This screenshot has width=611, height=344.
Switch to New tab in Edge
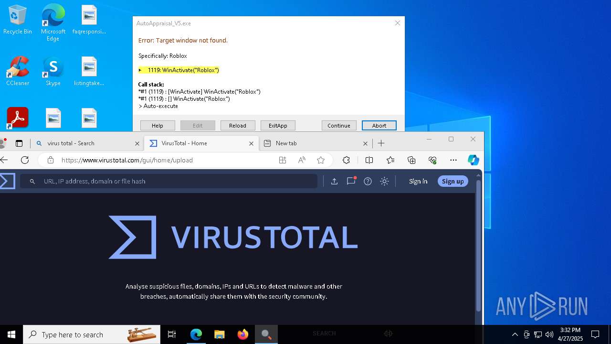[316, 143]
